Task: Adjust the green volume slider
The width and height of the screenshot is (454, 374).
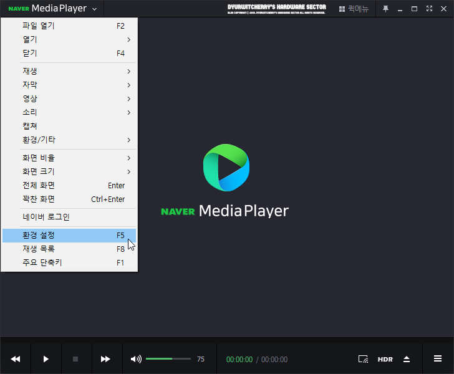Action: click(168, 359)
